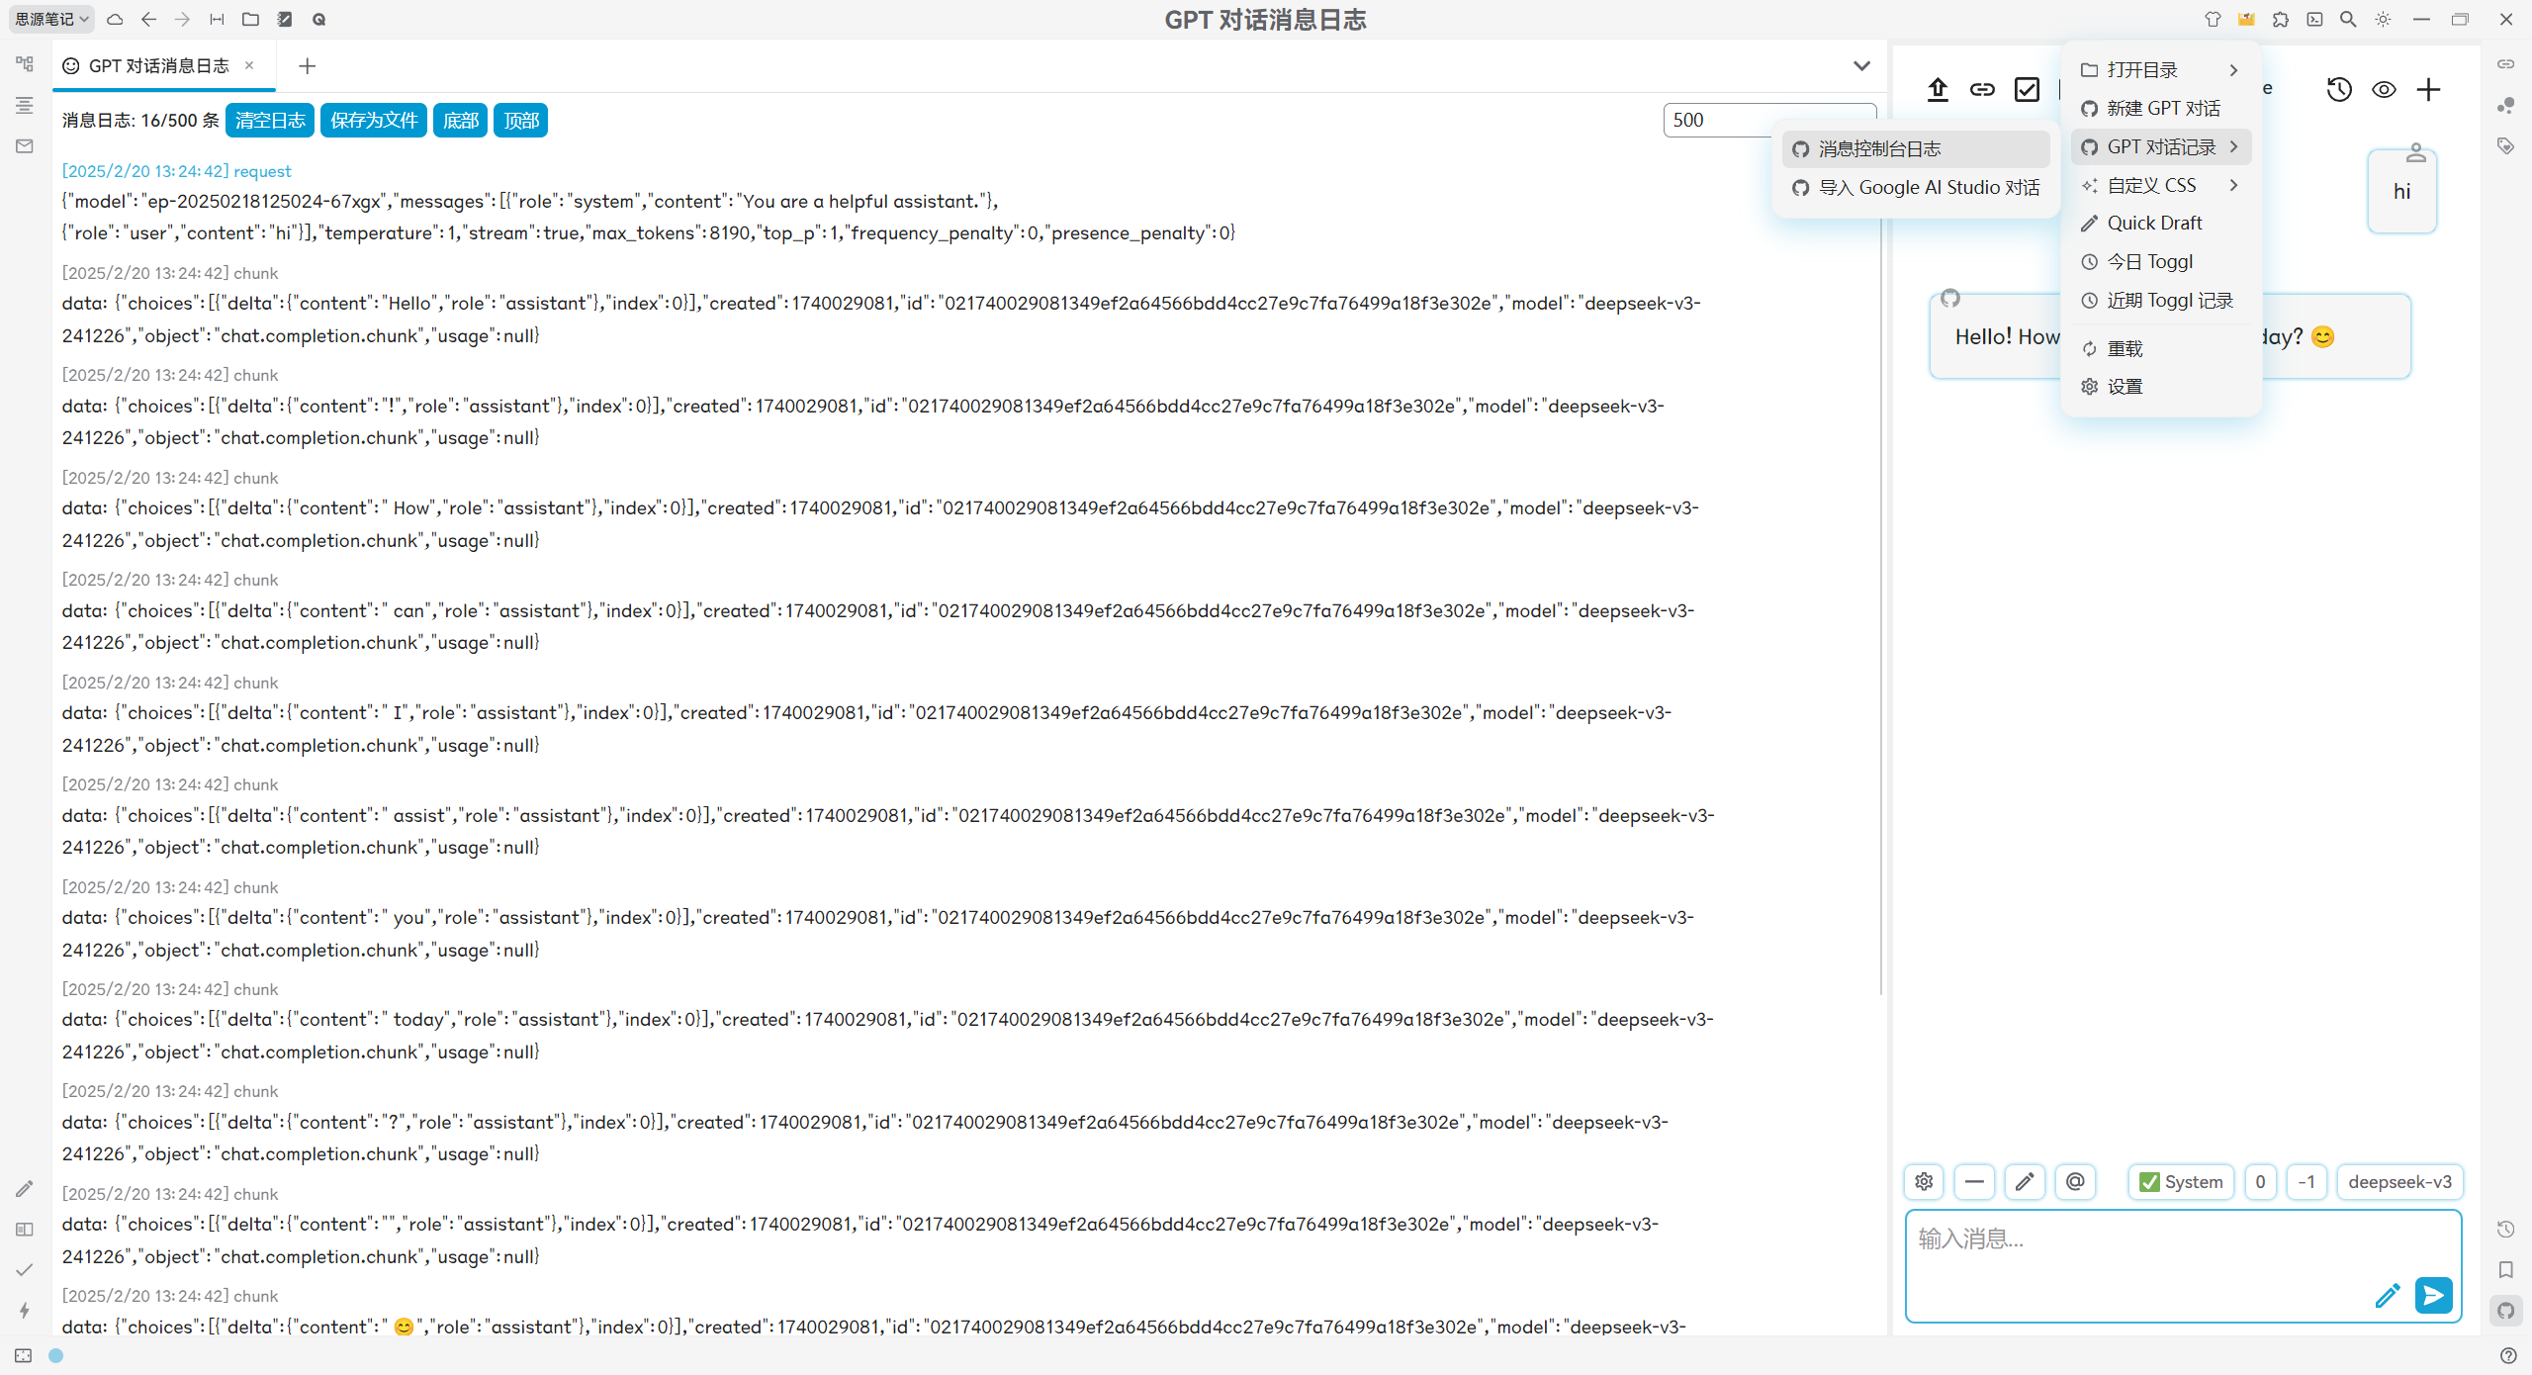Viewport: 2532px width, 1375px height.
Task: Click the upload/export icon in chat panel
Action: (1938, 90)
